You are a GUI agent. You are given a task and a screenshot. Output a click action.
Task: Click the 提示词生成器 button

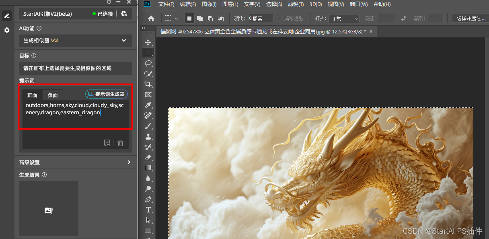[107, 94]
